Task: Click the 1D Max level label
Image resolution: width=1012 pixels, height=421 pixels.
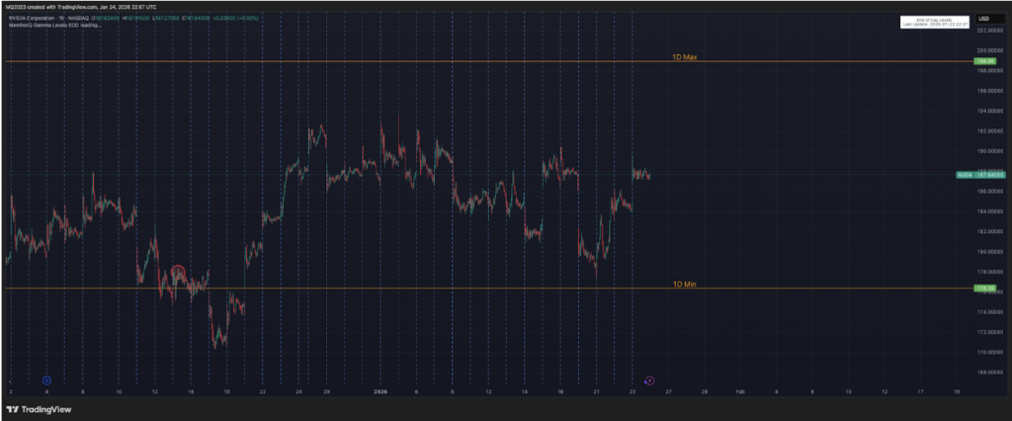Action: click(x=684, y=57)
